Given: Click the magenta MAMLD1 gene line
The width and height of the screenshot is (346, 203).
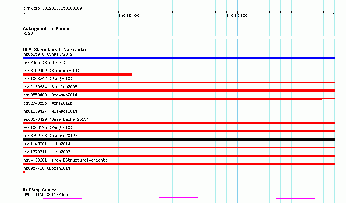Looking at the screenshot, I should pyautogui.click(x=179, y=198).
